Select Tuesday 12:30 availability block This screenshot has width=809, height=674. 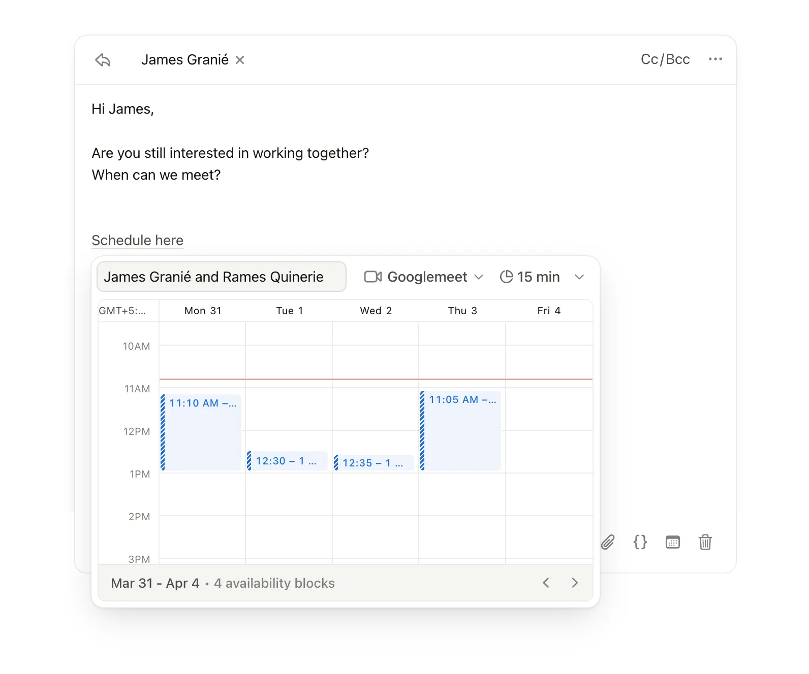pos(288,461)
